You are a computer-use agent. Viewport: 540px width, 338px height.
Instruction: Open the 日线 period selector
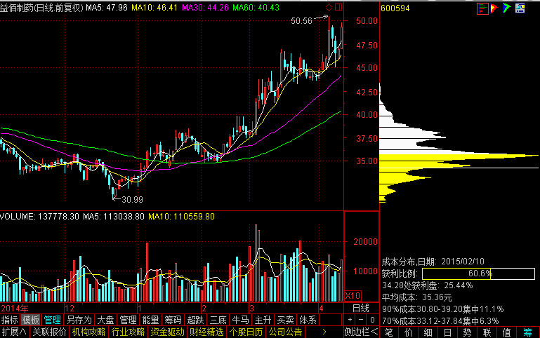(360, 309)
